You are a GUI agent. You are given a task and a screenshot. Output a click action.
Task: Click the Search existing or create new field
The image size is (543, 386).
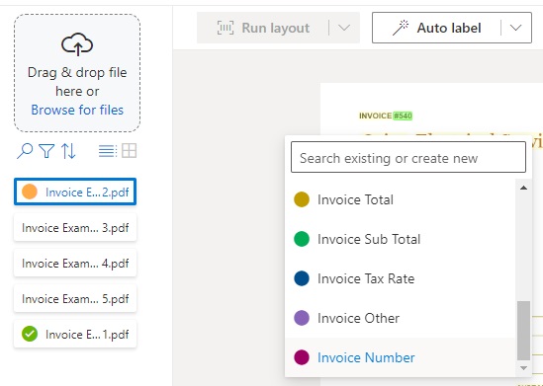tap(408, 157)
